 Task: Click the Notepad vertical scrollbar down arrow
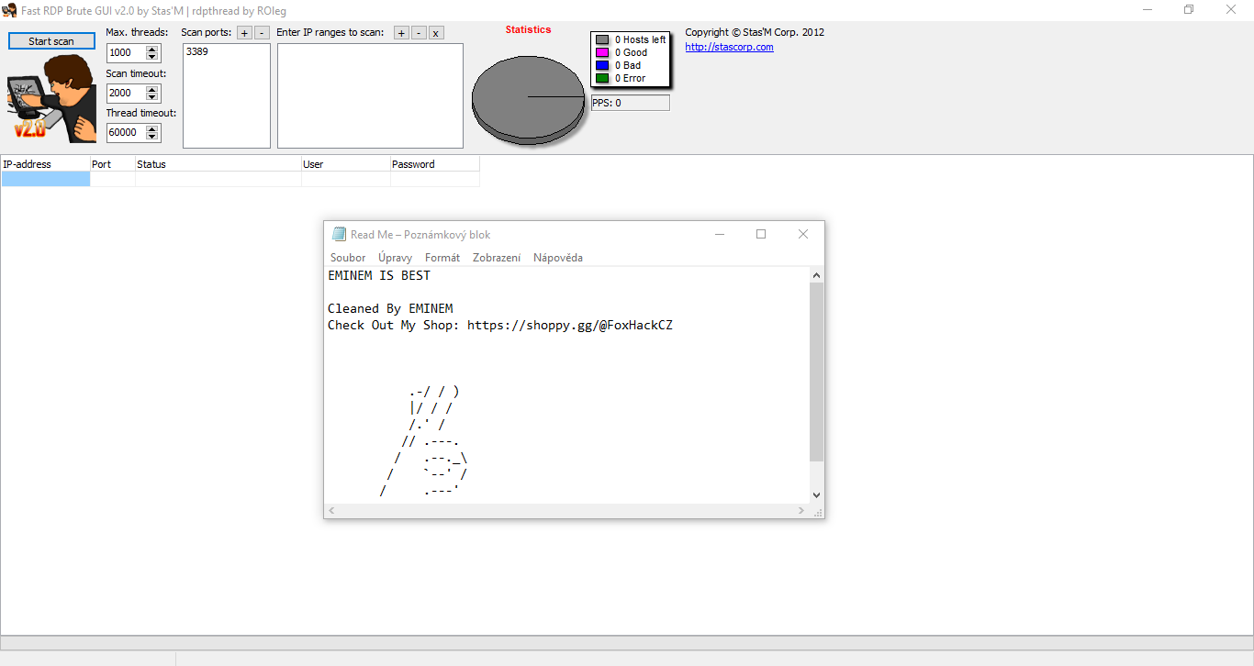(817, 495)
